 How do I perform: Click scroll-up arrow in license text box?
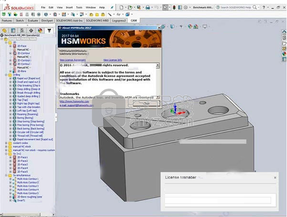[x=158, y=65]
